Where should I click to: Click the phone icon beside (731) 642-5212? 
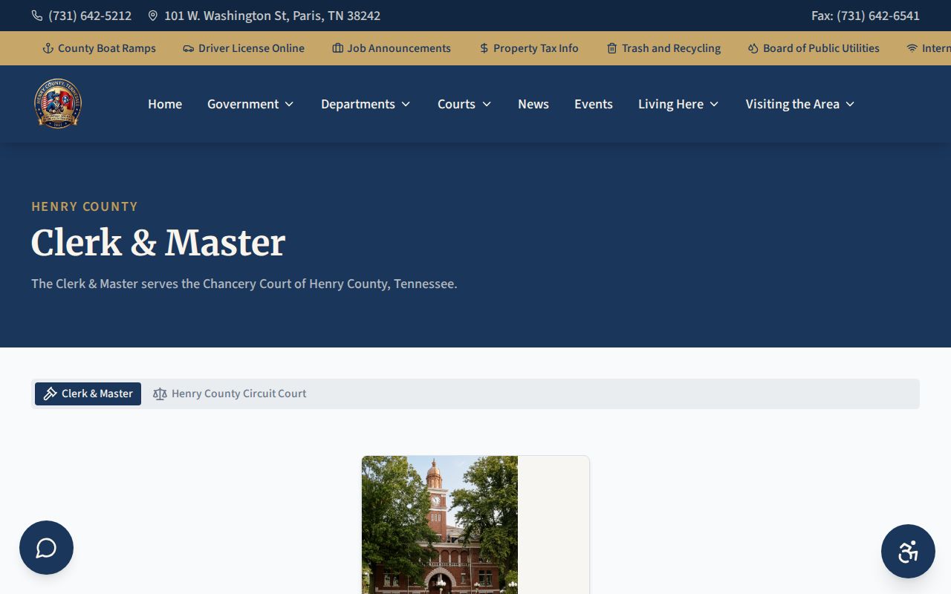37,16
